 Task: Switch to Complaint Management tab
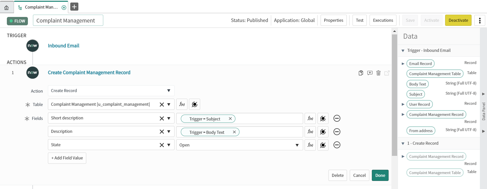tap(41, 7)
